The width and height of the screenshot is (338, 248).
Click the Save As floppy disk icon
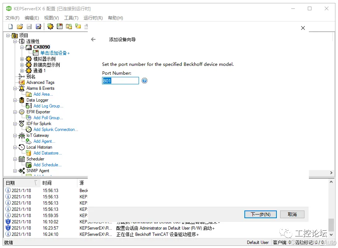[38, 26]
